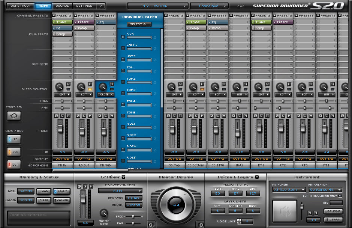
Task: Expand the Articulation dropdown showing Centered Hit
Action: (325, 190)
